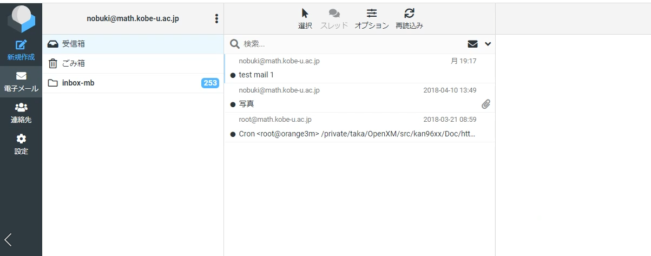Viewport: 651px width, 256px height.
Task: Click 再読込み to refresh the mailbox
Action: [409, 18]
